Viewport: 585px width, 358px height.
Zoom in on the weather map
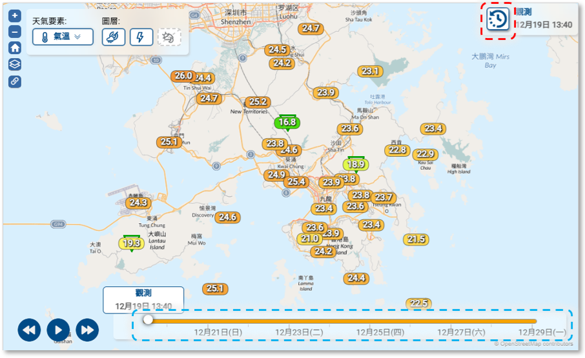[15, 15]
